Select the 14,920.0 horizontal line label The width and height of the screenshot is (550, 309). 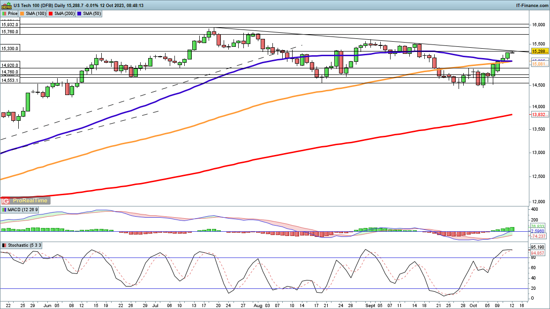(9, 66)
